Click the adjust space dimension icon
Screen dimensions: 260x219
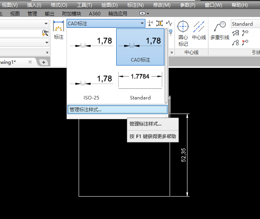160,23
